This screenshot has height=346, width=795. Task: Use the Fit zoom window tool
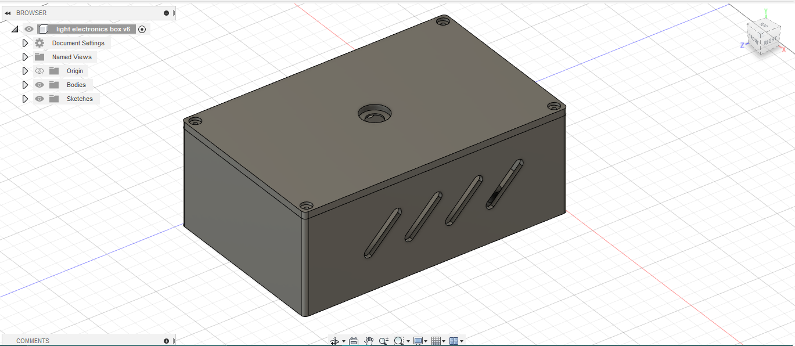pos(398,341)
